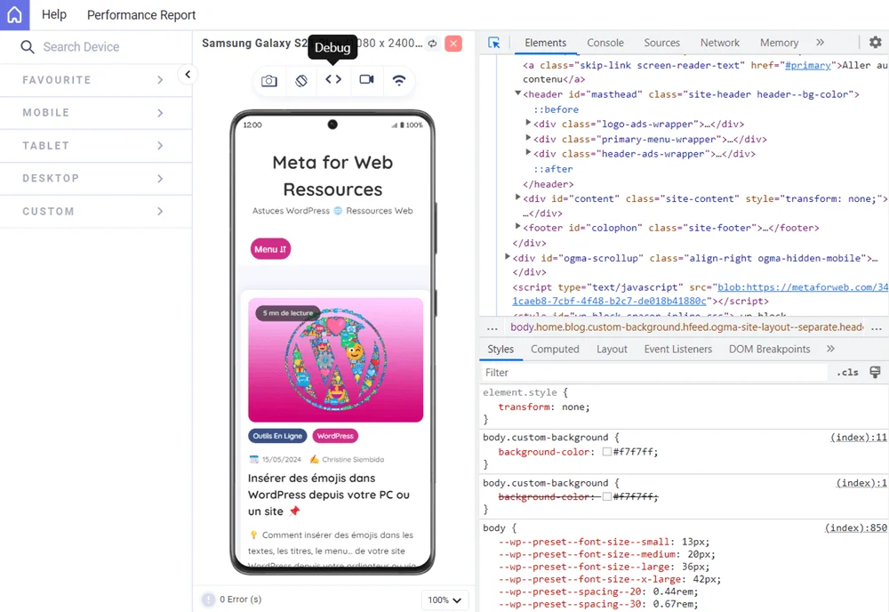Switch to the Console tab
The image size is (889, 612).
pyautogui.click(x=605, y=42)
